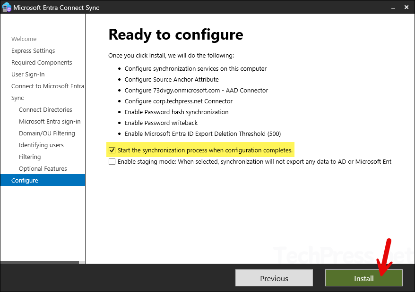
Task: Click 'Configure Source Anchor Attribute' text
Action: click(172, 80)
